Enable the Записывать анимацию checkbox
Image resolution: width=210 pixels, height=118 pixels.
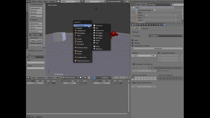(x=133, y=46)
